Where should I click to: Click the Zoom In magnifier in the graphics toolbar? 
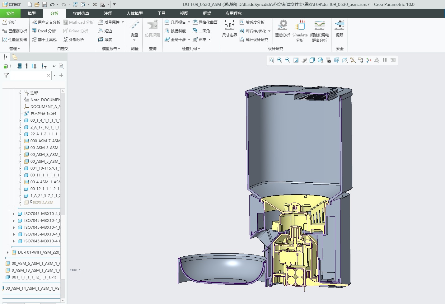(279, 60)
